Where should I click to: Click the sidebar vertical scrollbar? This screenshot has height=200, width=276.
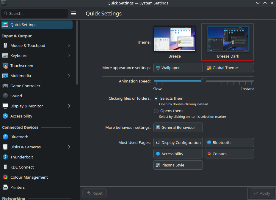coord(77,53)
